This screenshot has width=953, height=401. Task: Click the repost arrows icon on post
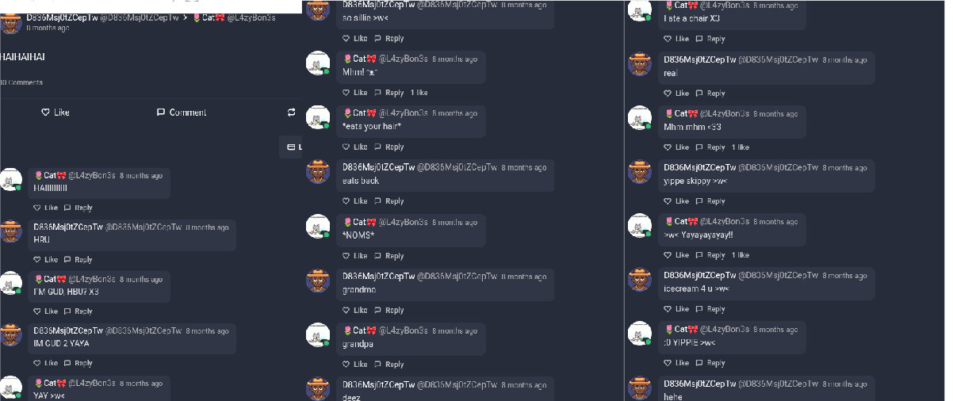pos(292,113)
